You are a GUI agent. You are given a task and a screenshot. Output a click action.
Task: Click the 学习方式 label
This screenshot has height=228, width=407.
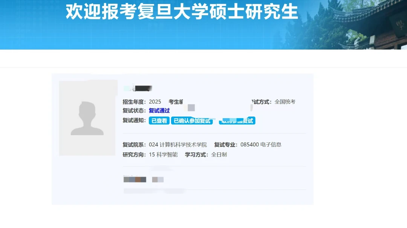pyautogui.click(x=196, y=155)
